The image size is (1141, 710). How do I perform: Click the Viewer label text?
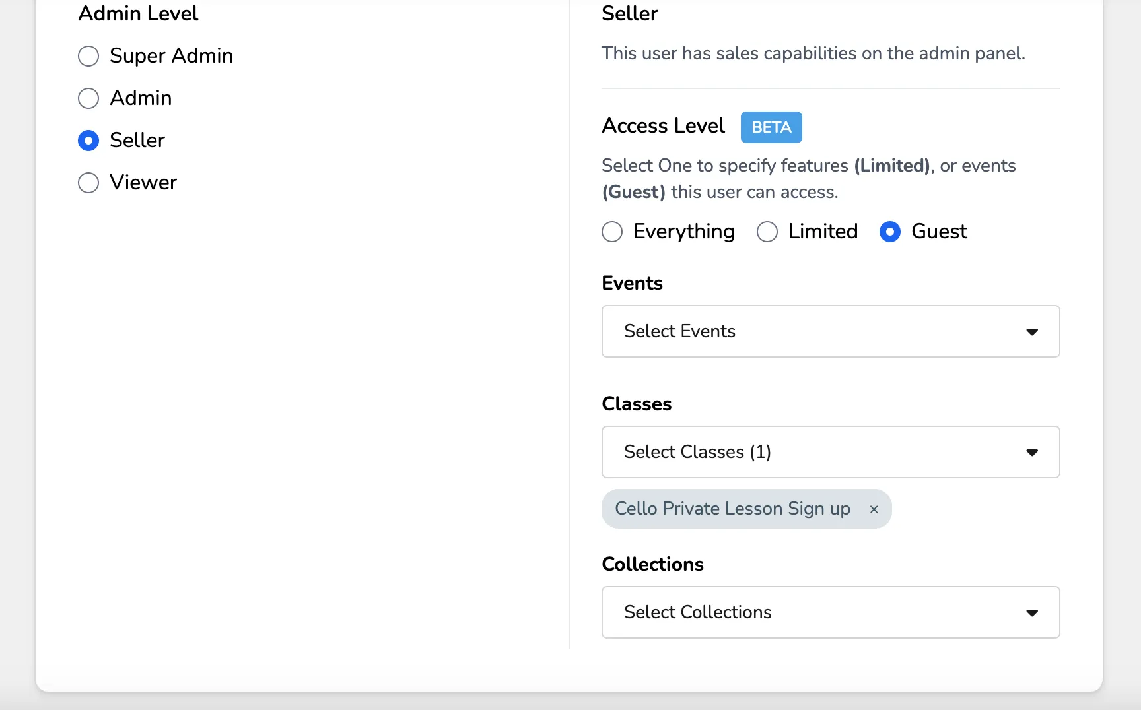pyautogui.click(x=143, y=183)
